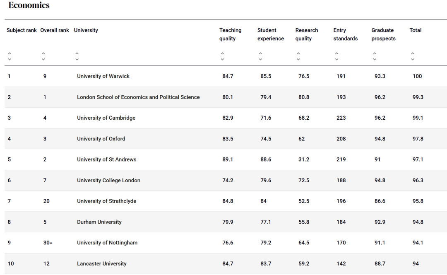Image resolution: width=447 pixels, height=275 pixels.
Task: Click Strathclyde's overall rank 20
Action: pos(46,201)
